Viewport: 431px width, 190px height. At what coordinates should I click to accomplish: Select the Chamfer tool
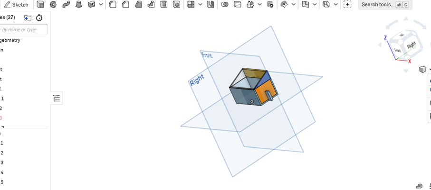tap(125, 5)
